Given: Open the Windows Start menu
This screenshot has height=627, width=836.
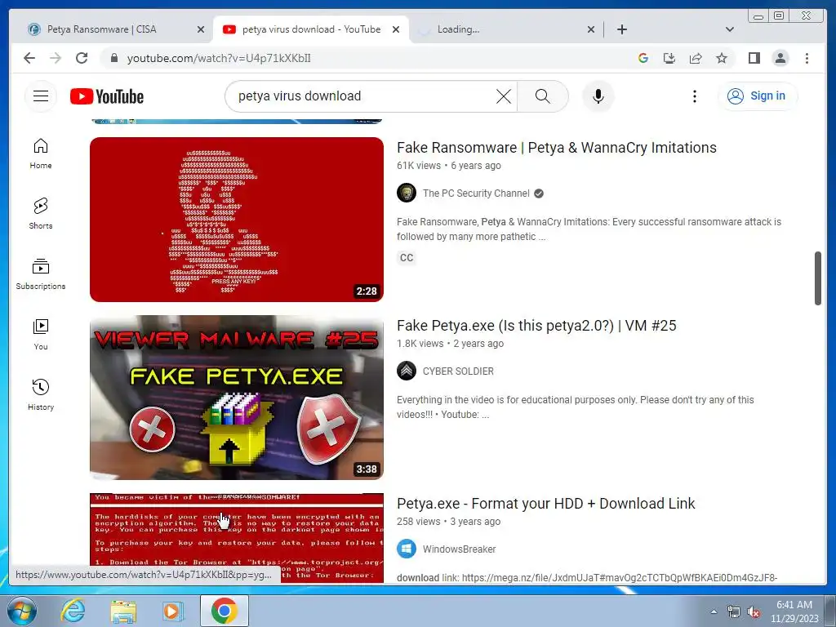Looking at the screenshot, I should 21,611.
